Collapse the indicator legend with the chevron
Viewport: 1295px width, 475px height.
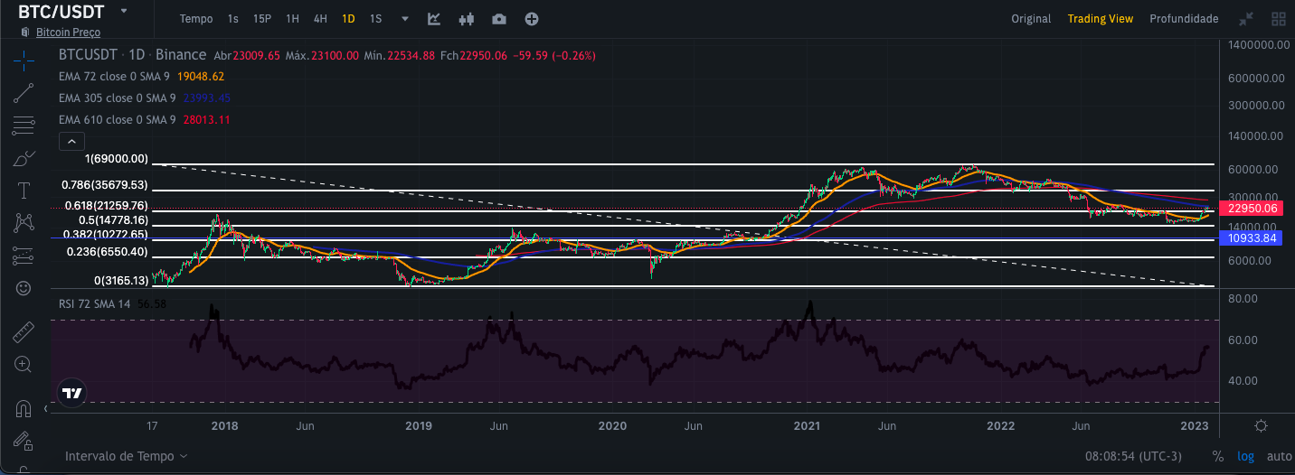coord(71,141)
